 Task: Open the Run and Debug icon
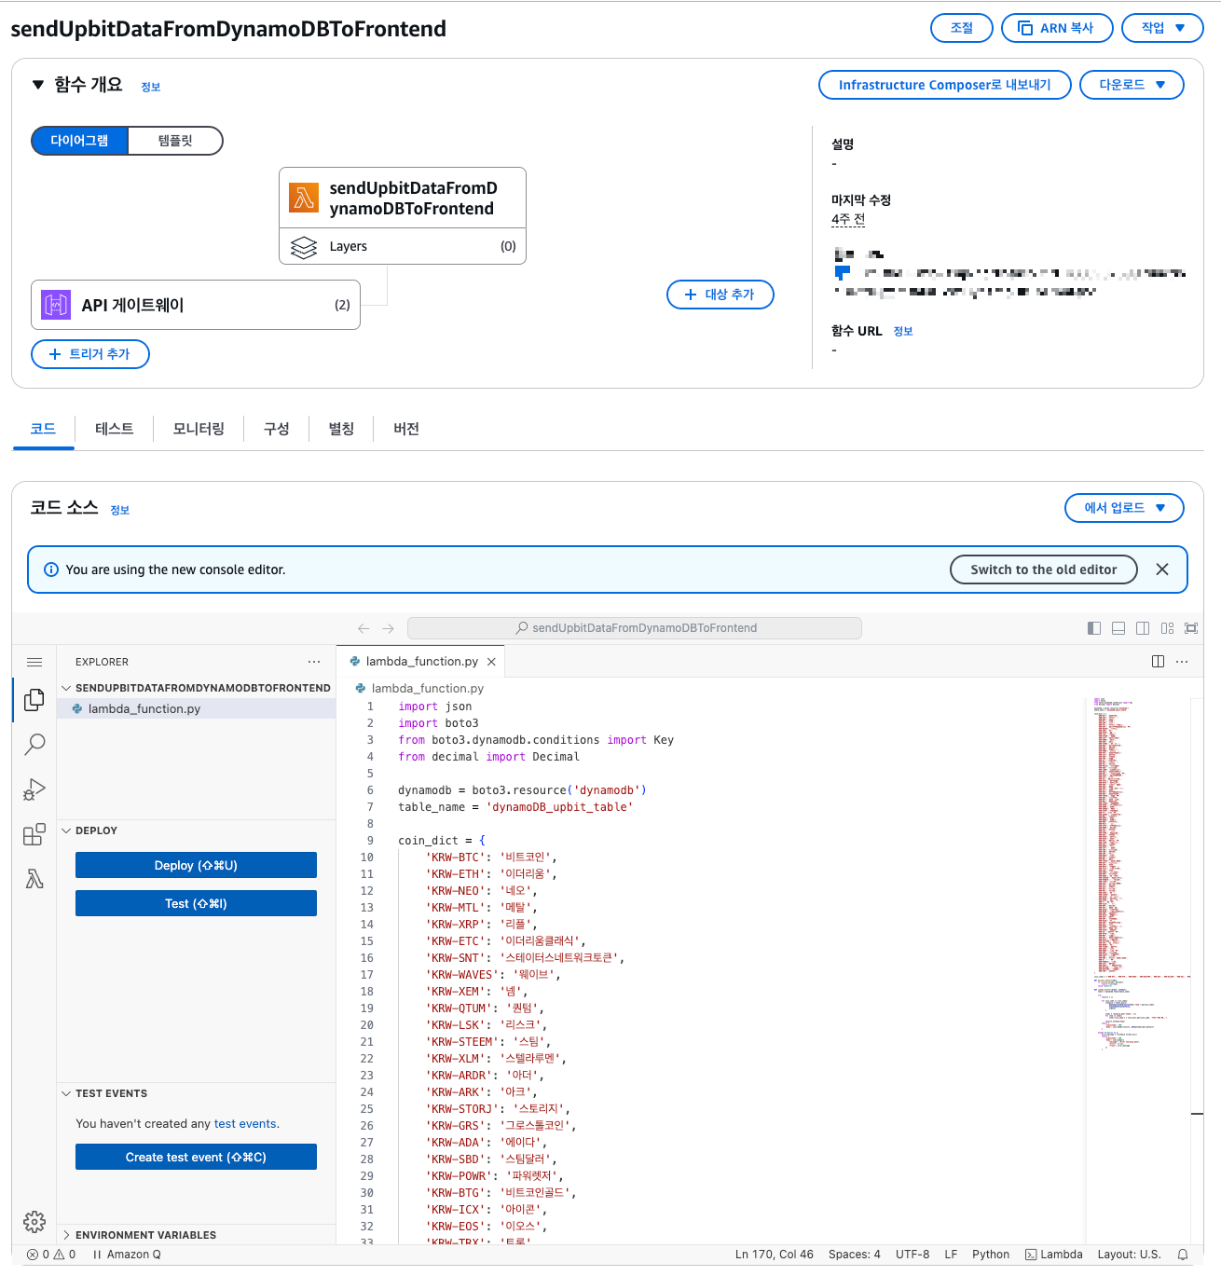[34, 789]
